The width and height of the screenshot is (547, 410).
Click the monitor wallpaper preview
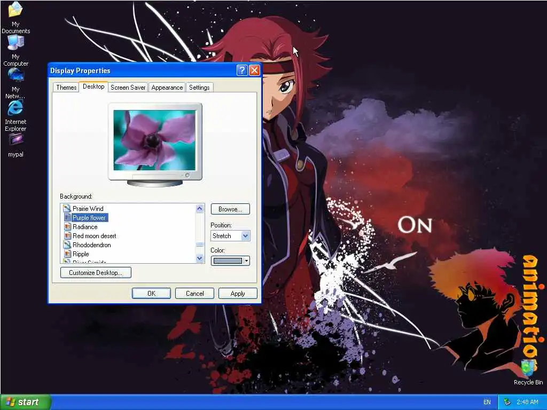(x=154, y=140)
